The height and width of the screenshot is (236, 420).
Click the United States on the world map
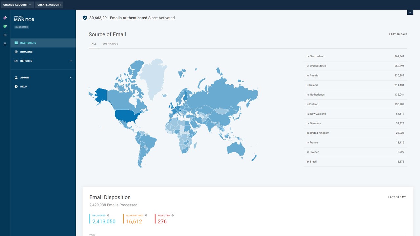coord(126,116)
